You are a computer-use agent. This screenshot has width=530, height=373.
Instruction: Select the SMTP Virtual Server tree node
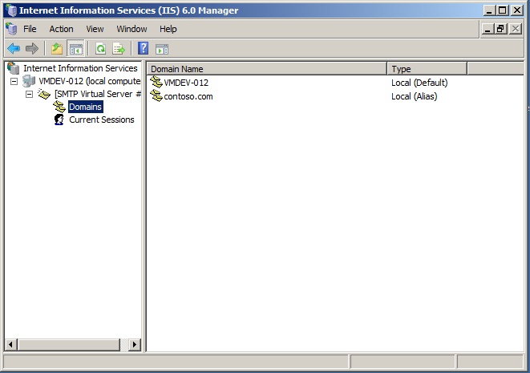pos(97,94)
